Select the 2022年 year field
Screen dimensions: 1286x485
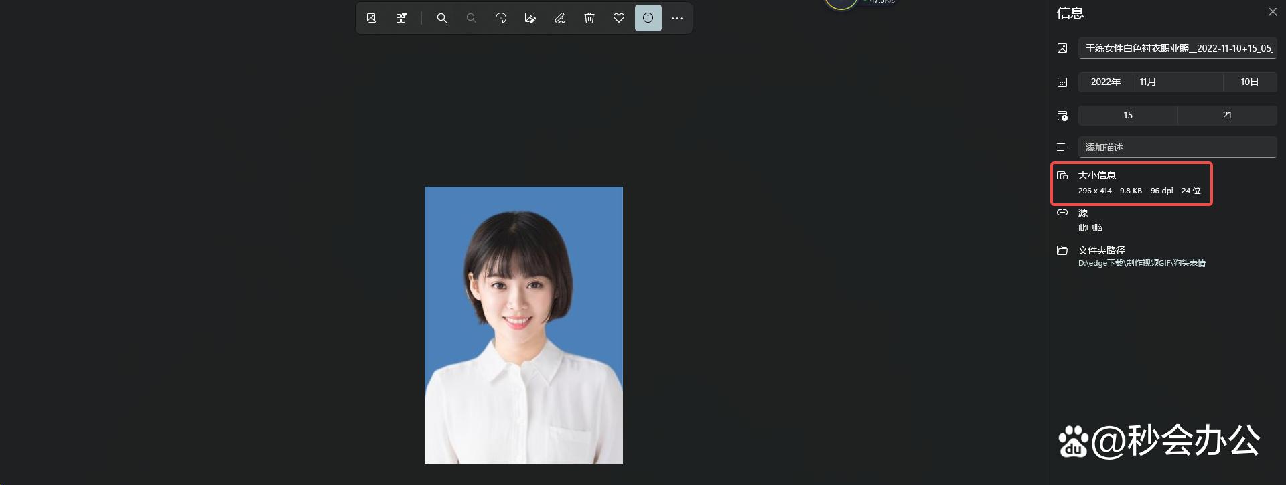[1105, 82]
